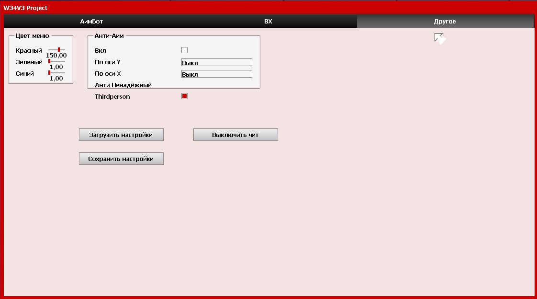The width and height of the screenshot is (537, 299).
Task: Click the W34V3 Project title bar
Action: pos(26,8)
